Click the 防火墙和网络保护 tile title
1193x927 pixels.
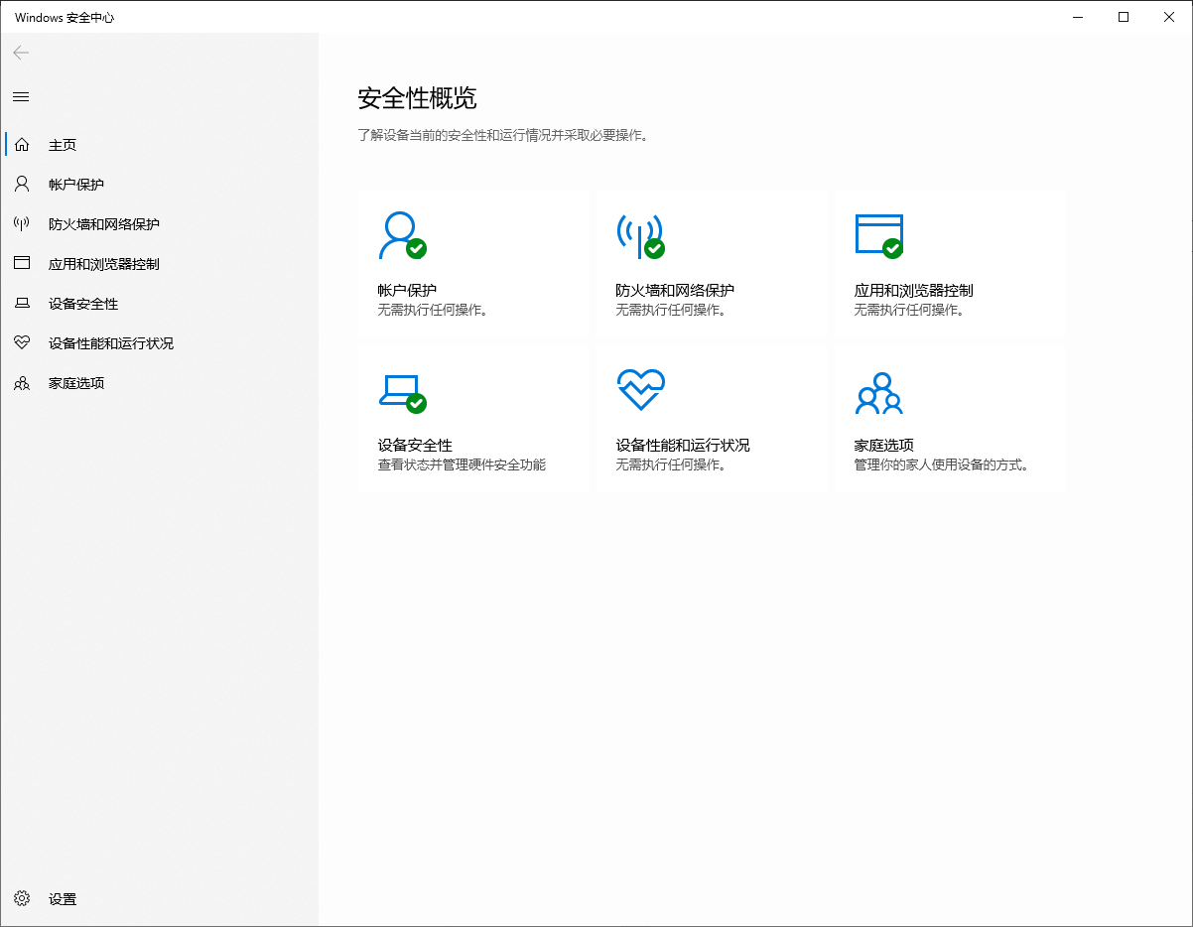[x=675, y=291]
